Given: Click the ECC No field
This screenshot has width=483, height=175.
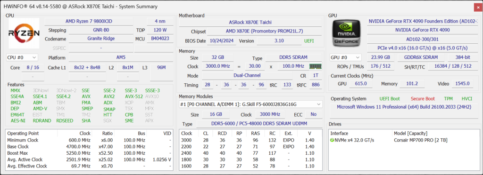Looking at the screenshot, I should coord(314,114).
